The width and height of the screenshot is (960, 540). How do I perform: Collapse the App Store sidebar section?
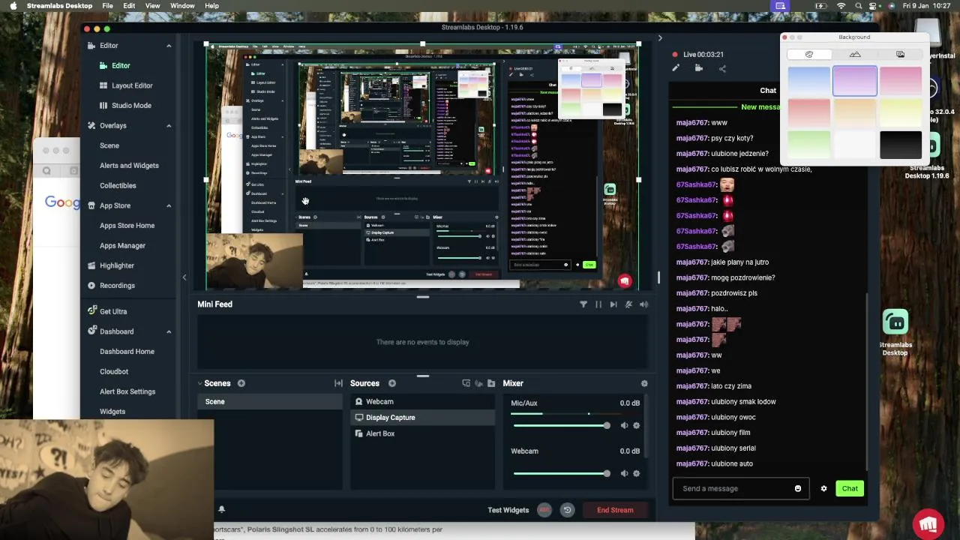coord(169,205)
